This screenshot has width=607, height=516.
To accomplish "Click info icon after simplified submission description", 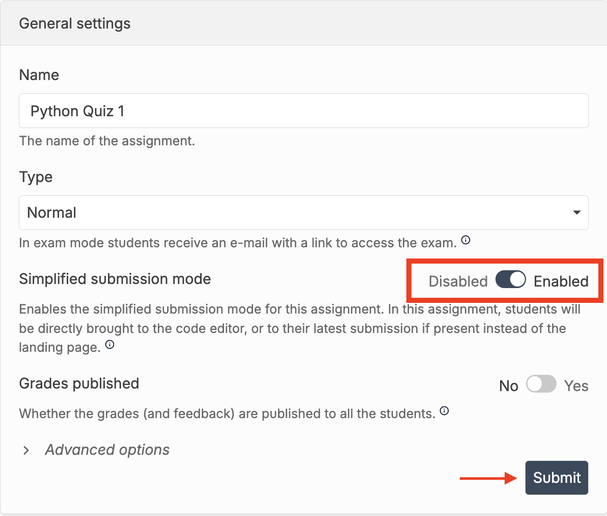I will click(x=109, y=345).
